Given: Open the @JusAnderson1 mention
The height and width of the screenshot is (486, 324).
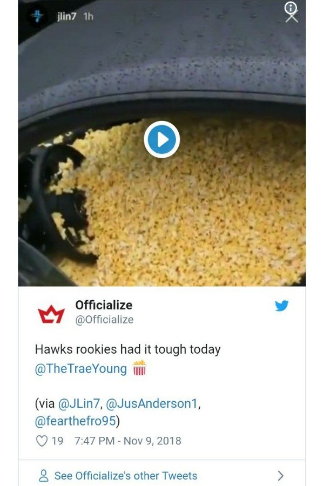Looking at the screenshot, I should pos(152,403).
